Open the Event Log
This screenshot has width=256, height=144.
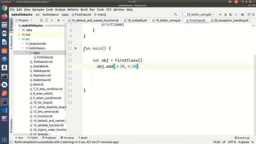242,138
